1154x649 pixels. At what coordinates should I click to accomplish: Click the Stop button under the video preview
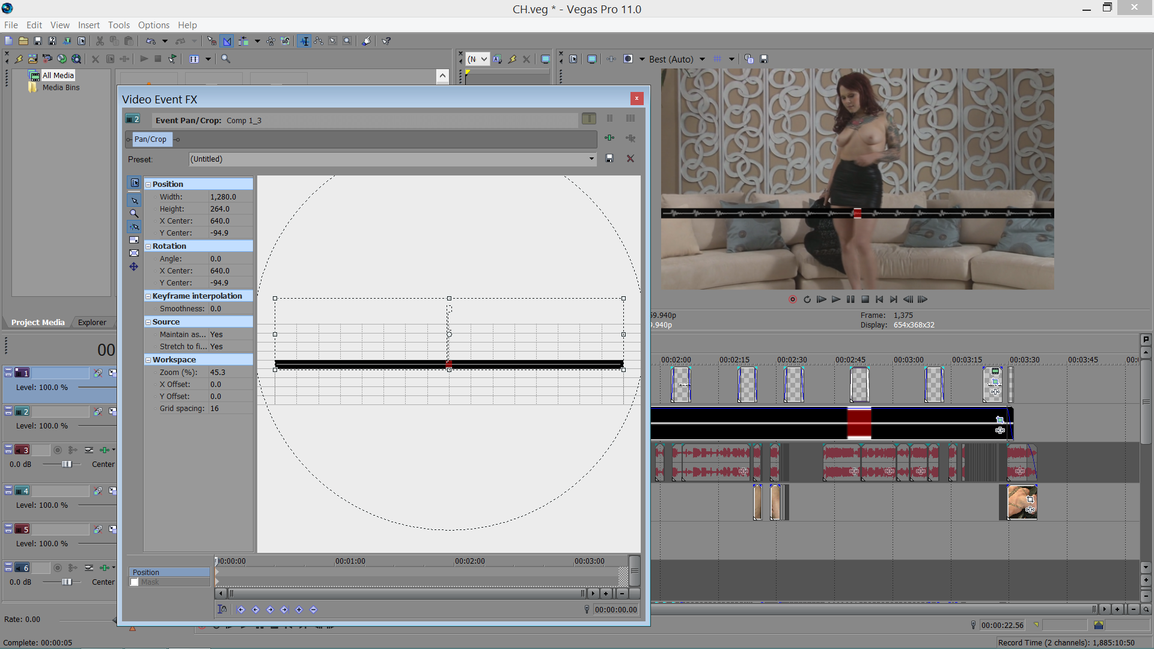coord(865,299)
